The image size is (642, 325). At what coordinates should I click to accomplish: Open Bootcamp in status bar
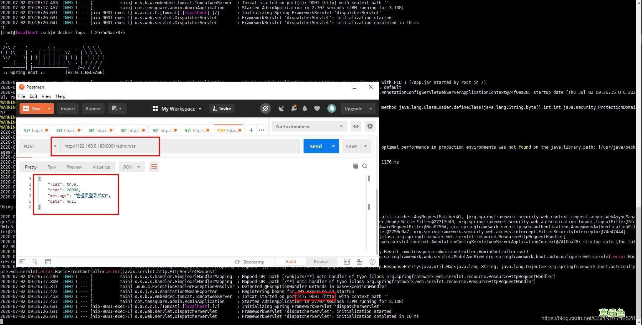coord(249,262)
